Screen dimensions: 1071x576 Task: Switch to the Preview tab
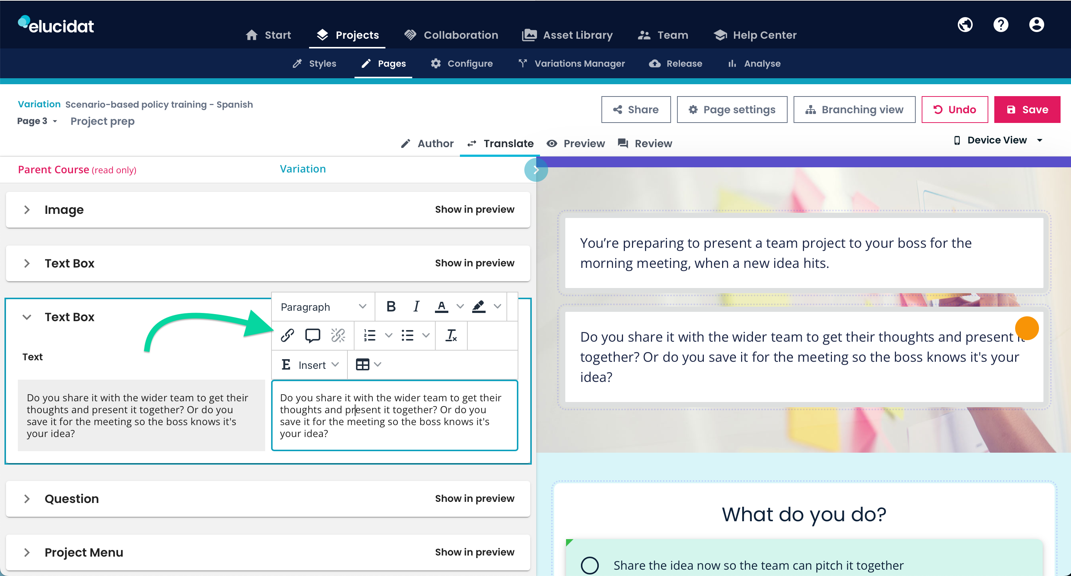click(x=575, y=143)
